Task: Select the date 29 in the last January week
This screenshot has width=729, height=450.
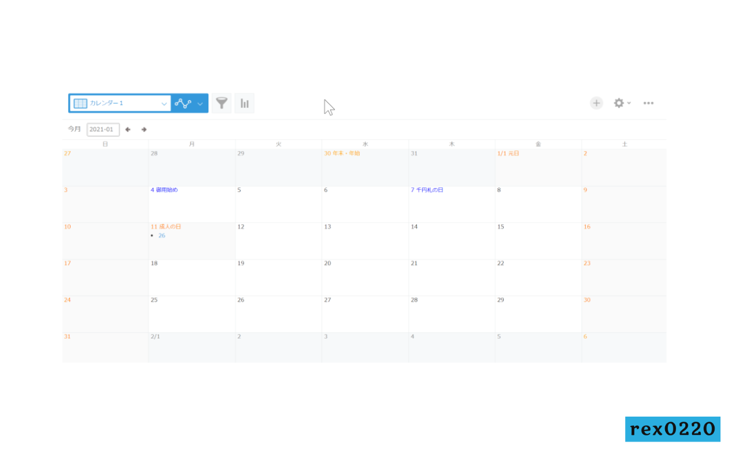Action: 538,314
